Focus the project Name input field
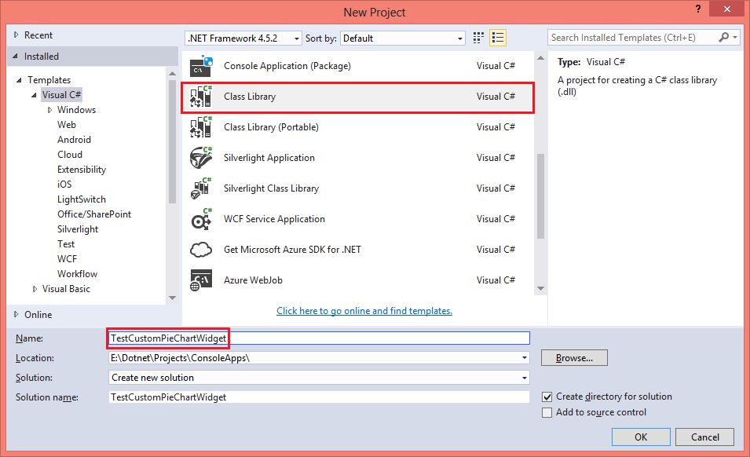This screenshot has width=750, height=457. pyautogui.click(x=319, y=338)
